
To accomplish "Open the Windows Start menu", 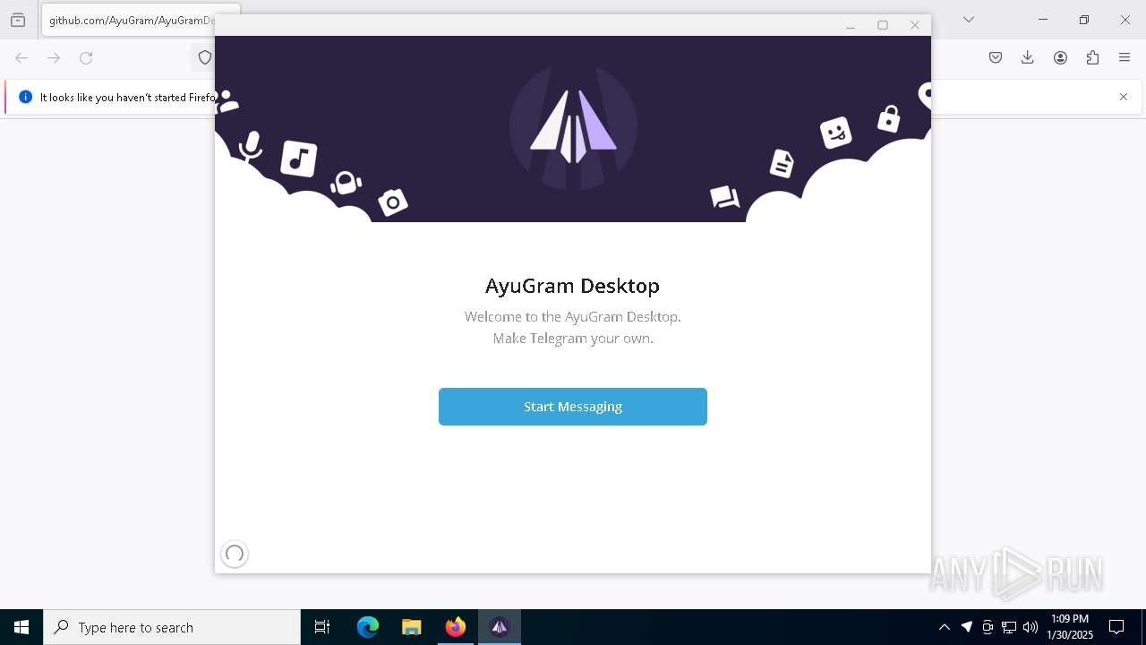I will [21, 627].
